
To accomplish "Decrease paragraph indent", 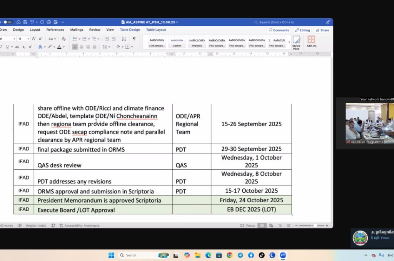I will coord(107,39).
